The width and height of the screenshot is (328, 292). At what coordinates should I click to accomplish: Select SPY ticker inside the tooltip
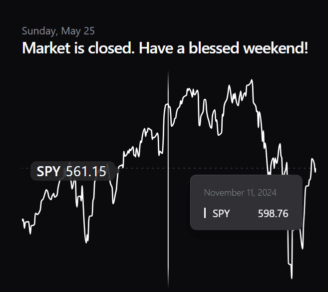tap(221, 214)
